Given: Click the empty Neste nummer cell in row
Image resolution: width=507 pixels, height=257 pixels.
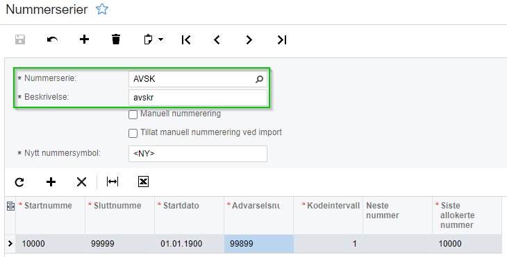Looking at the screenshot, I should (398, 243).
